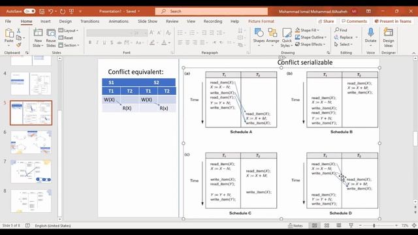Click the Format Painter icon
418x235 pixels.
point(19,45)
